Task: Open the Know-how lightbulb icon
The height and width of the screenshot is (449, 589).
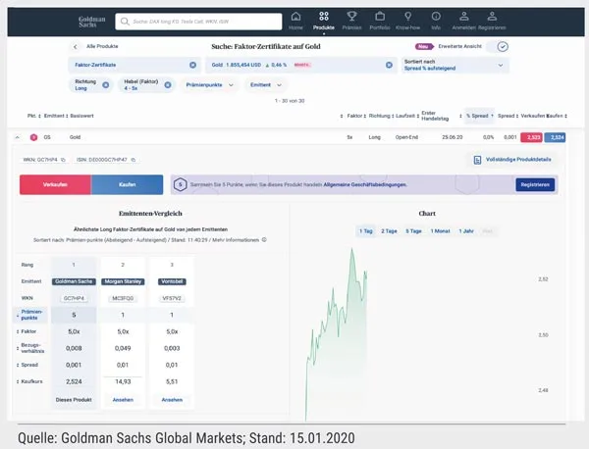Action: pos(408,17)
